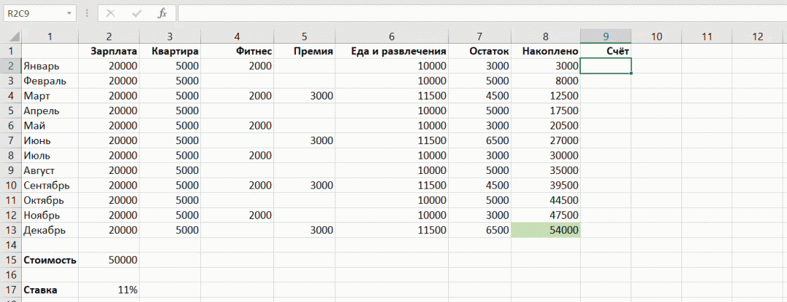787x302 pixels.
Task: Select the Март cell
Action: (50, 95)
